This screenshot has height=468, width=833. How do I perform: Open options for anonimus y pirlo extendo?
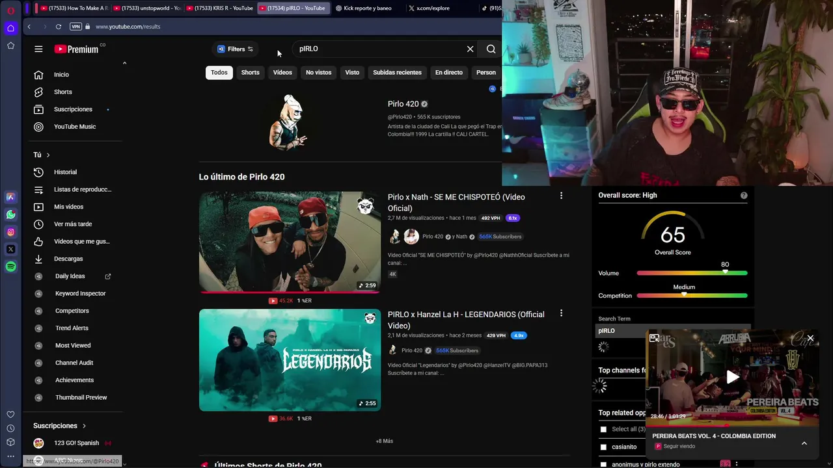coord(737,464)
